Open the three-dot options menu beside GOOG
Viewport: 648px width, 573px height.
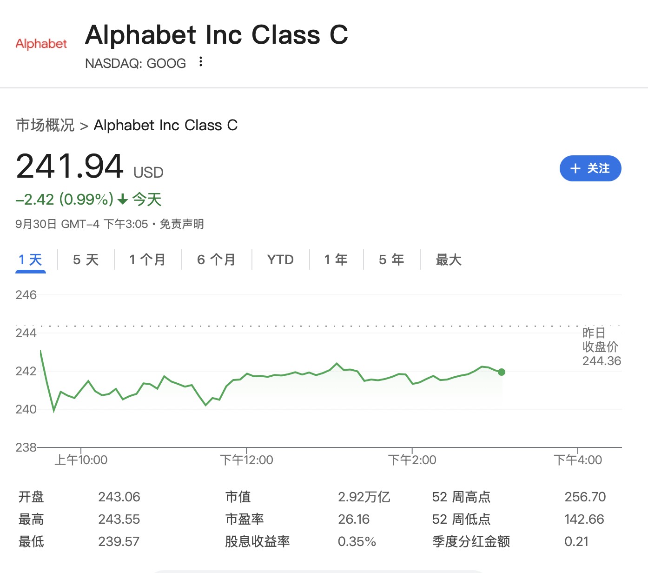(200, 62)
